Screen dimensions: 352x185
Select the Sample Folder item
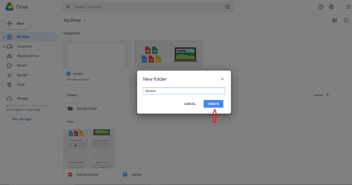[89, 108]
